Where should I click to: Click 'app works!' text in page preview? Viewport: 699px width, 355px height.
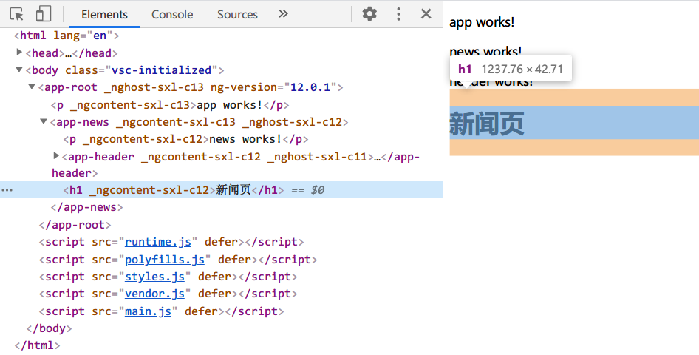click(482, 22)
